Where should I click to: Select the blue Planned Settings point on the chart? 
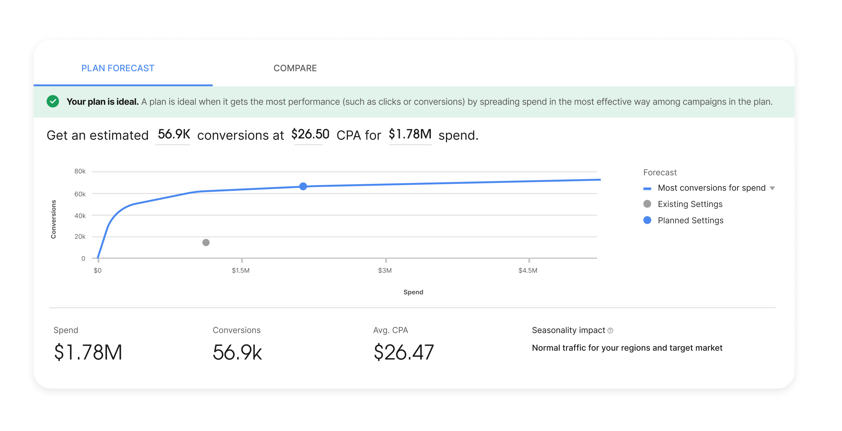coord(303,186)
